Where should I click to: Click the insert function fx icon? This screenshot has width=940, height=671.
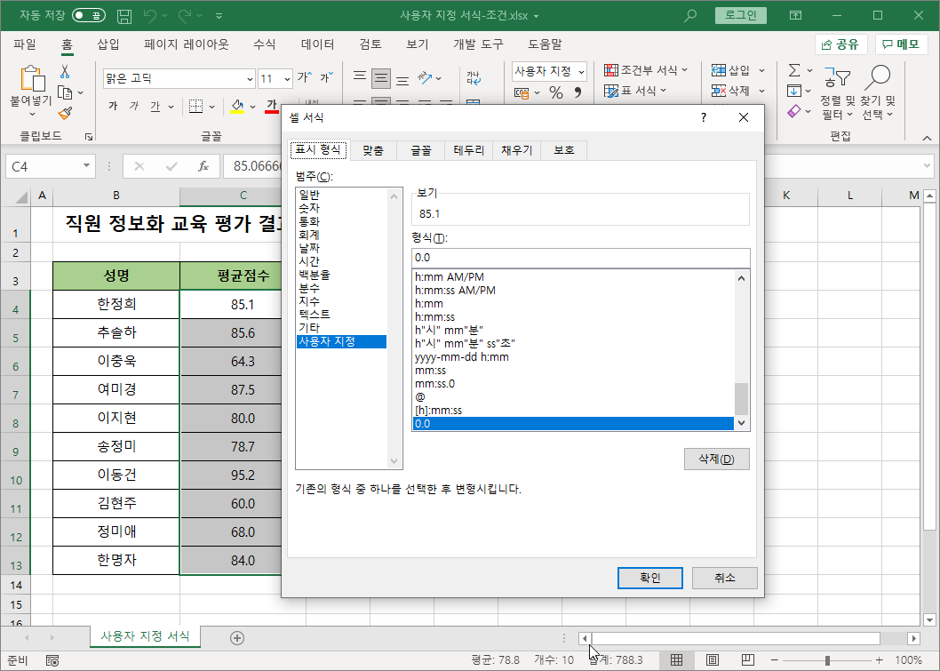pyautogui.click(x=203, y=166)
